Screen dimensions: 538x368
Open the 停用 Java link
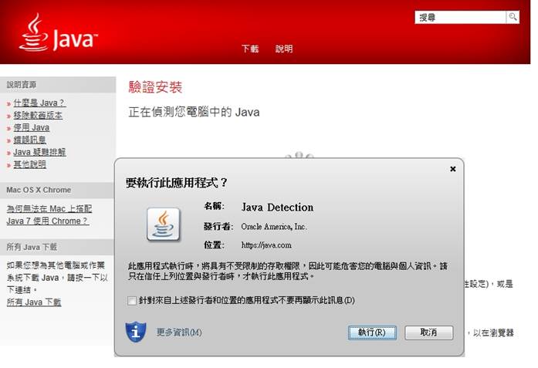pyautogui.click(x=31, y=127)
